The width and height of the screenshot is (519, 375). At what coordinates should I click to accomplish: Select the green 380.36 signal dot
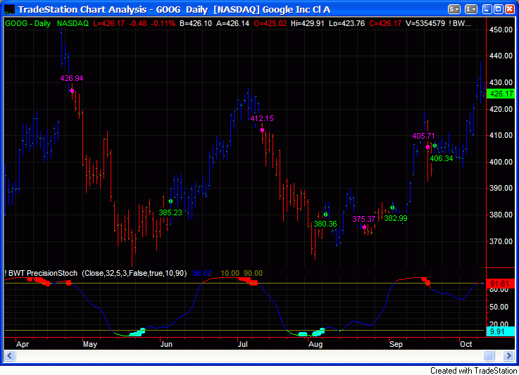click(325, 215)
